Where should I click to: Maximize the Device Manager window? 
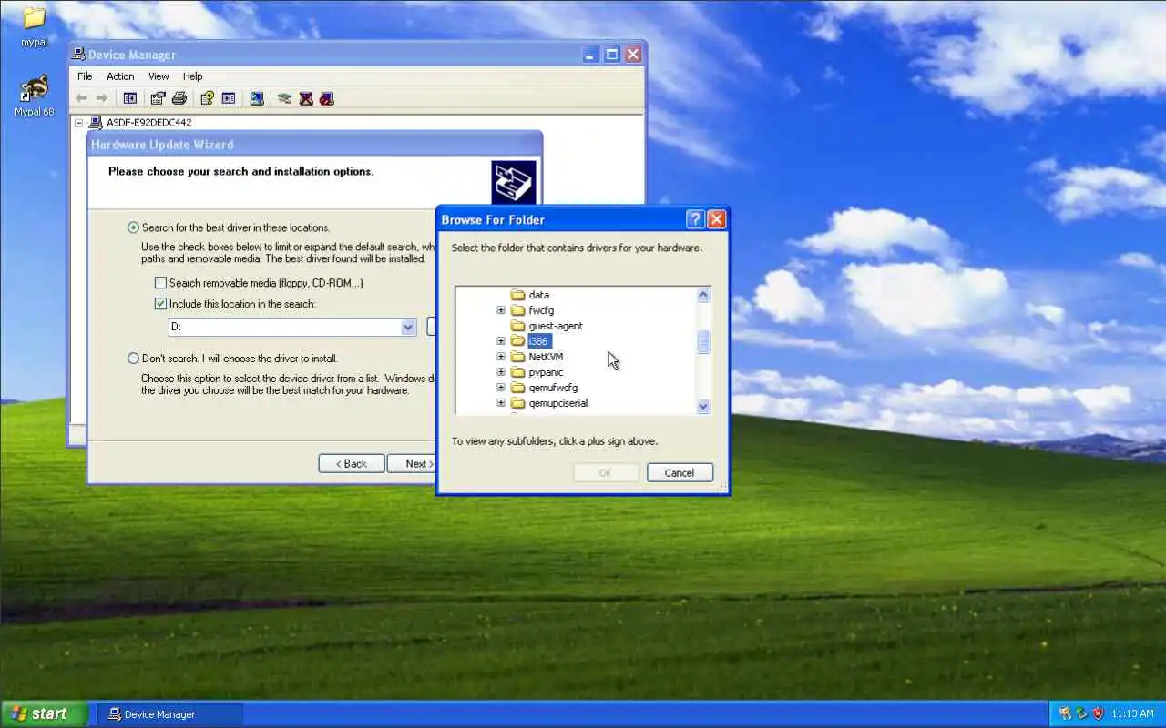(612, 55)
